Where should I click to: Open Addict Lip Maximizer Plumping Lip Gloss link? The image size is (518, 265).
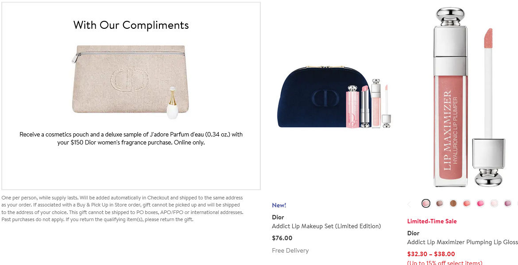pos(462,242)
